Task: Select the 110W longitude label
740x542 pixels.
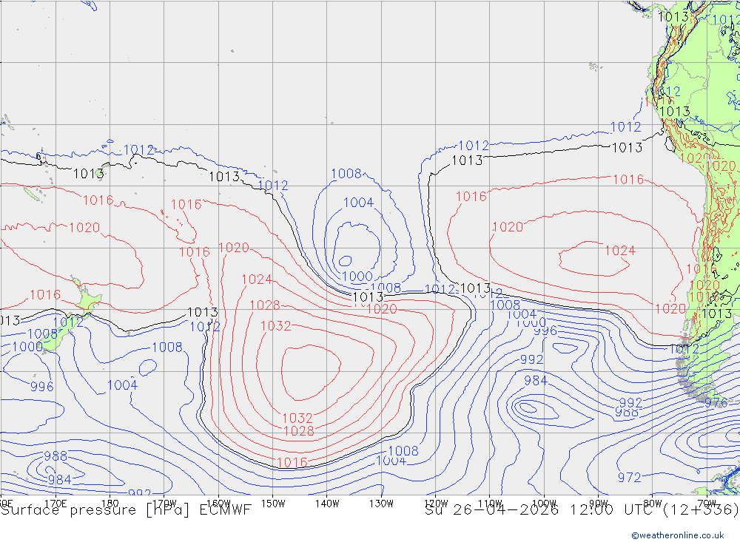Action: point(490,504)
